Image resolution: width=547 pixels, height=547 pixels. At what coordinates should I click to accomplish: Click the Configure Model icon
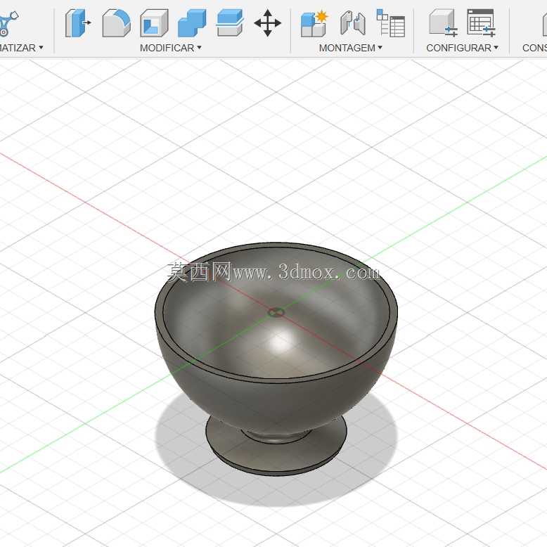click(443, 23)
